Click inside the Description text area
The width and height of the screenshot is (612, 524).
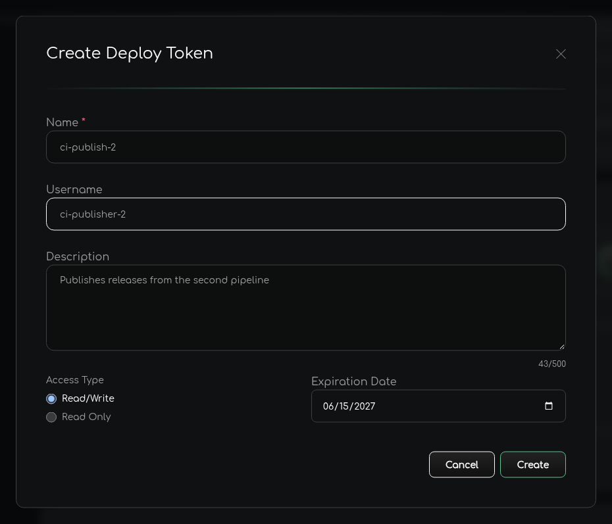305,308
